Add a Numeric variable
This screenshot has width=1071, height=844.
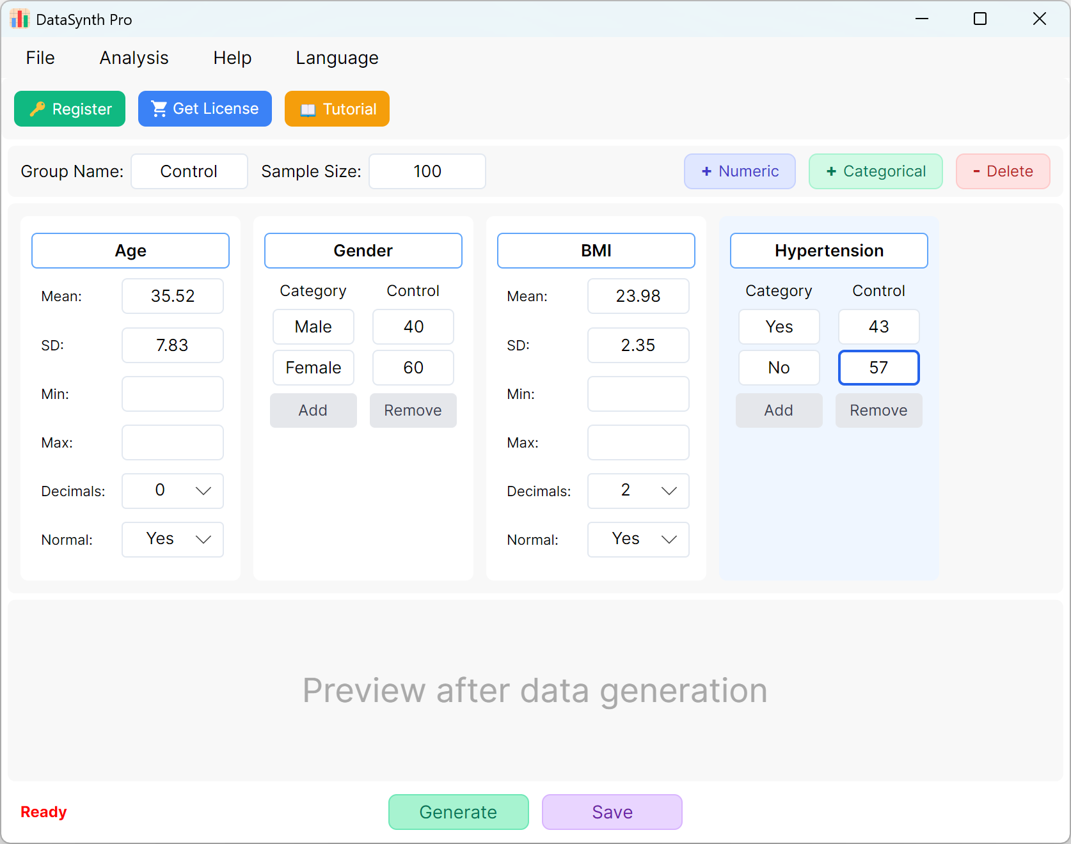[x=740, y=171]
